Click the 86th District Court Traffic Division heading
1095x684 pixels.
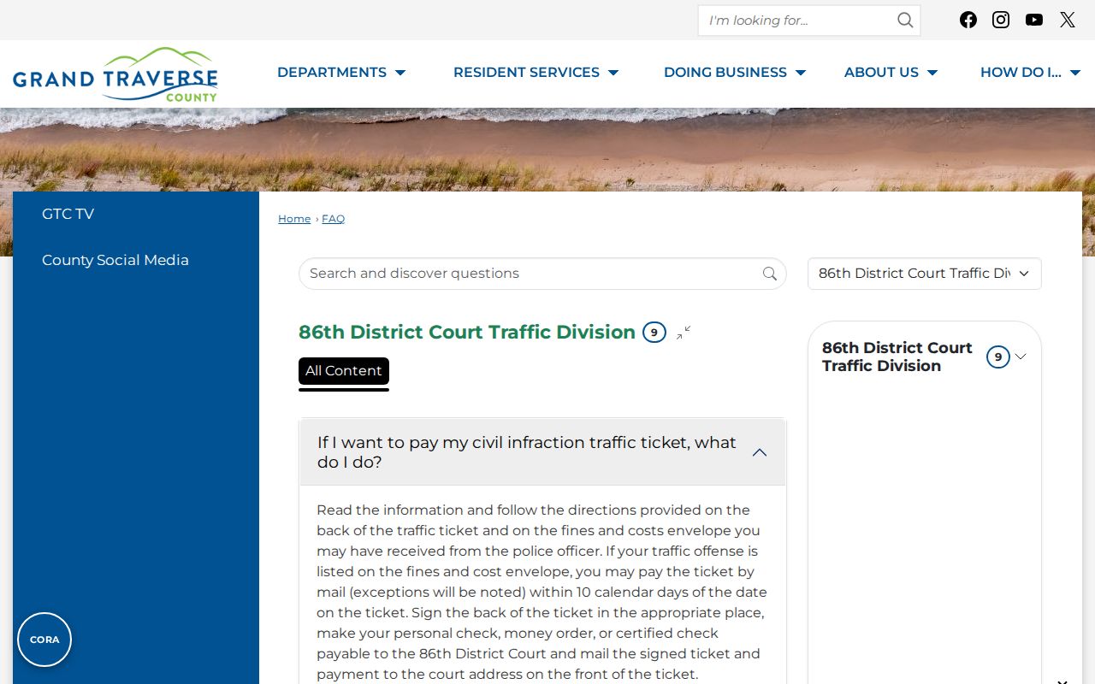coord(467,332)
